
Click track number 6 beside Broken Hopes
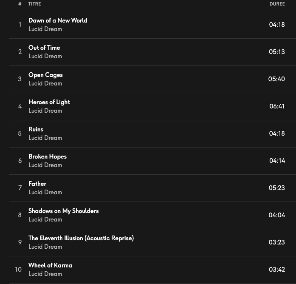(20, 161)
